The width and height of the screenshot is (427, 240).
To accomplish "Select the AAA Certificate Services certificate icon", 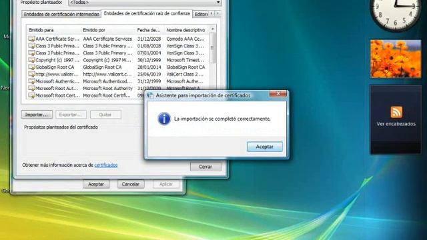I will 31,39.
